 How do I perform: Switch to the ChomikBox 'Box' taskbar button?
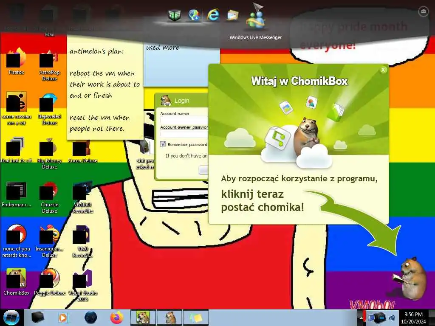pos(143,318)
